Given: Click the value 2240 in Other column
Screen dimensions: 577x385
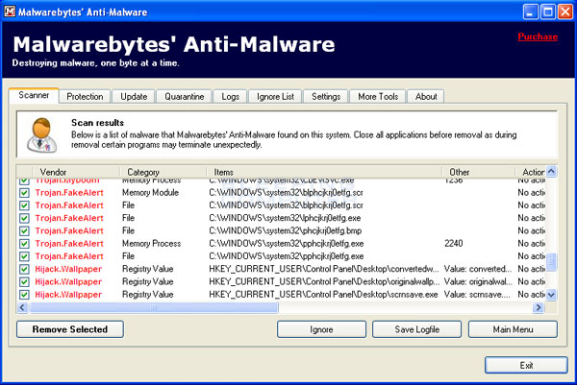Looking at the screenshot, I should pos(453,243).
